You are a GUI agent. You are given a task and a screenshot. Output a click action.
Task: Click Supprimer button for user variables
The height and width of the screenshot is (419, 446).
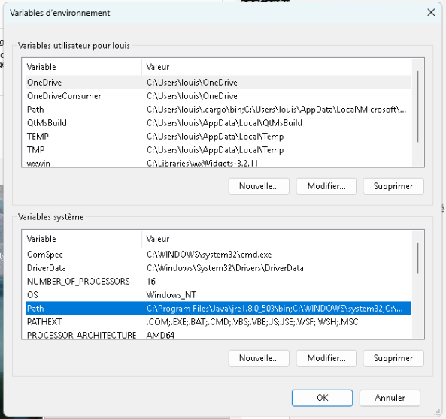pos(393,186)
